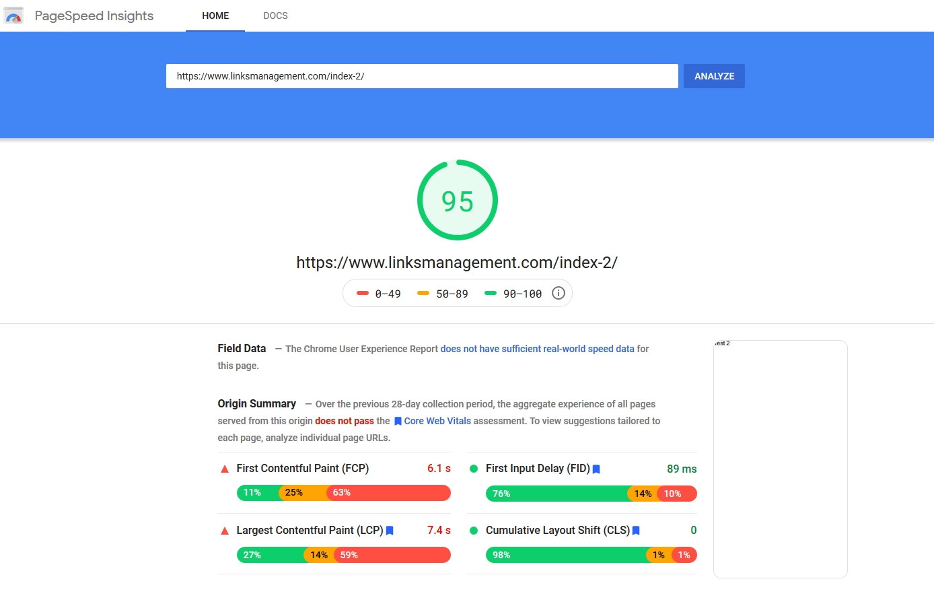Open the insufficient real-world speed data link

click(x=538, y=349)
